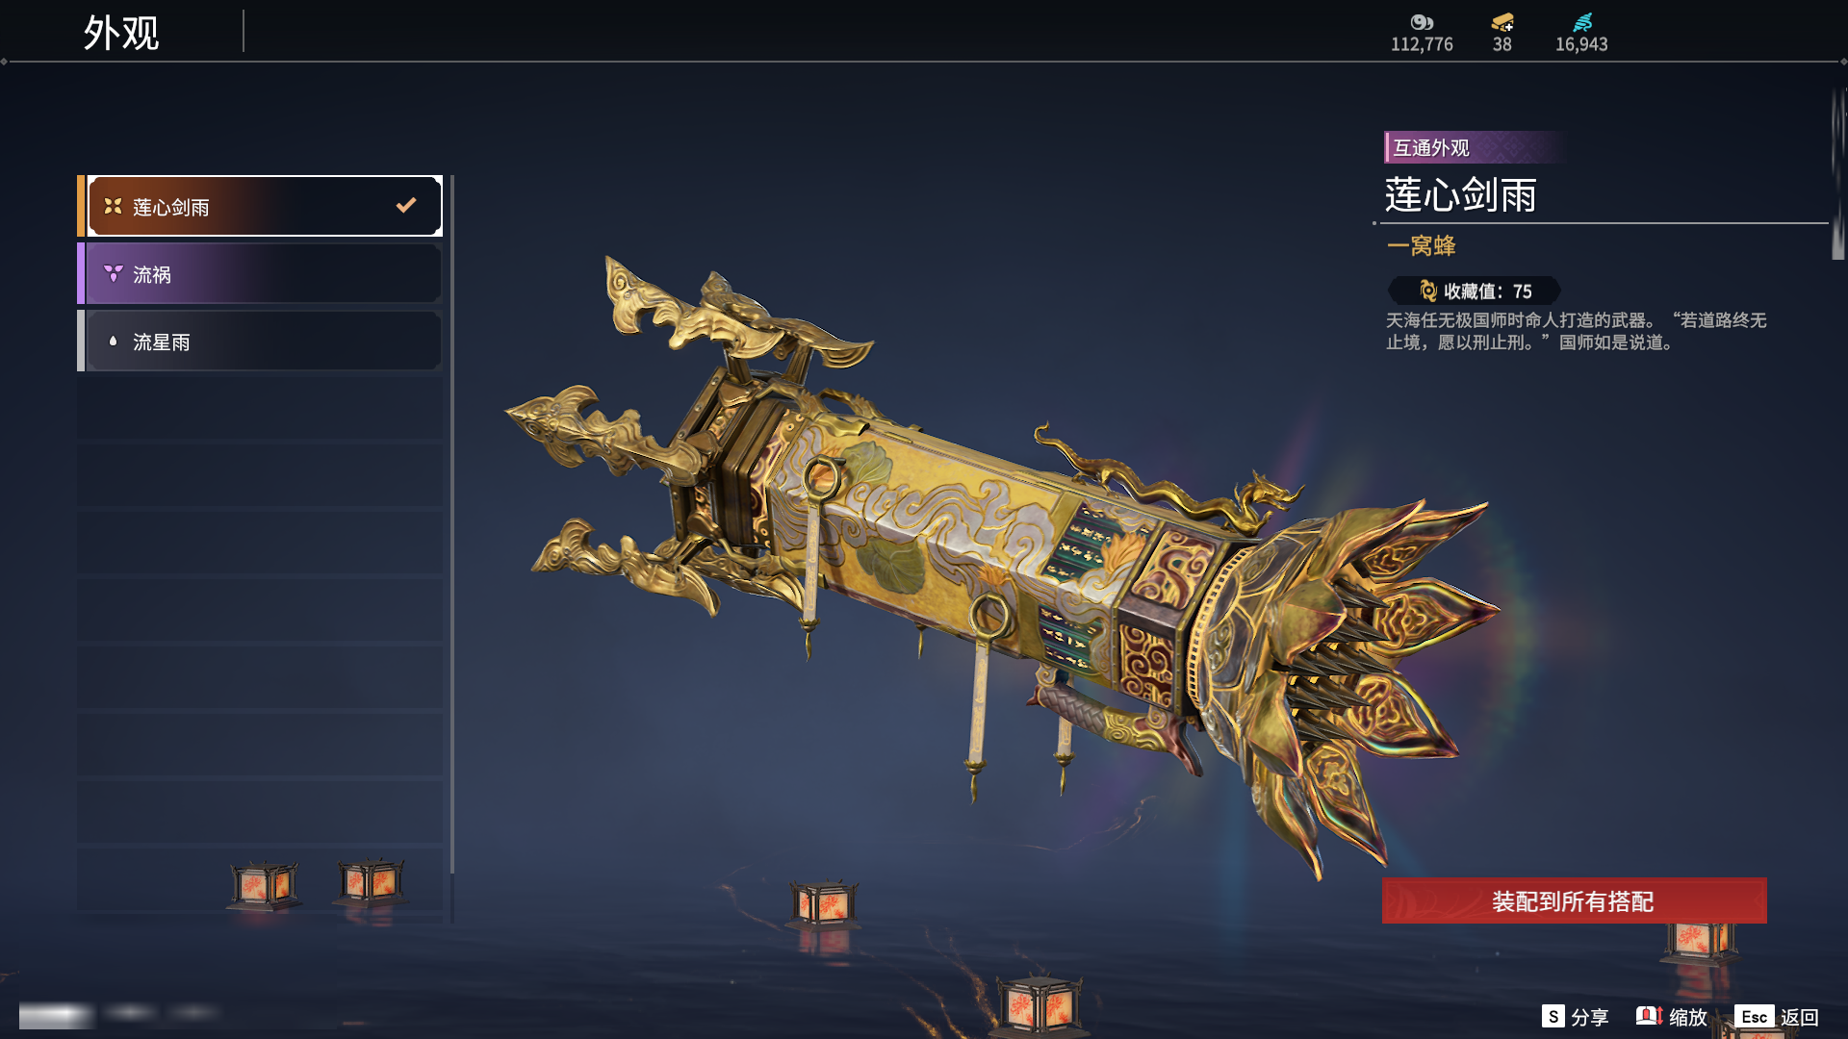The width and height of the screenshot is (1848, 1039).
Task: Click the right-edge description scrollbar
Action: (x=1837, y=173)
